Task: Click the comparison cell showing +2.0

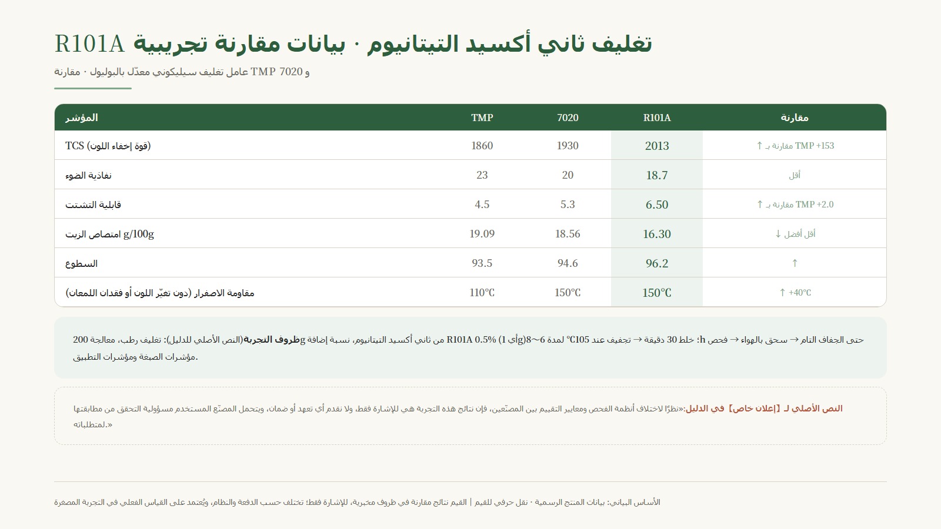Action: point(795,205)
